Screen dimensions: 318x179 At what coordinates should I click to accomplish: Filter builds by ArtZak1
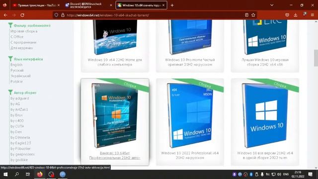[x=19, y=109]
